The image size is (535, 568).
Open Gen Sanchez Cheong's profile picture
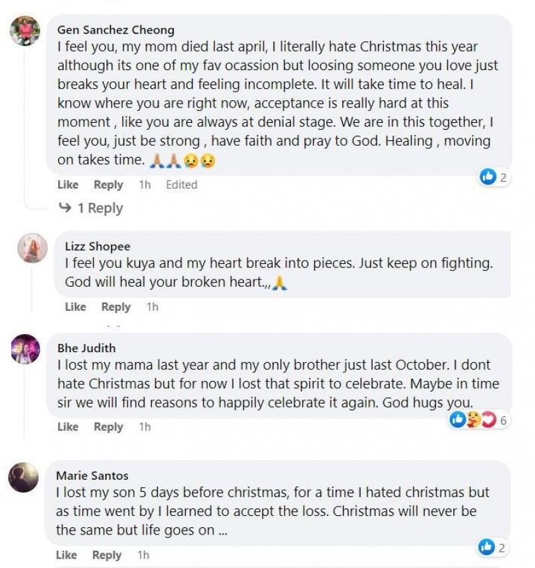click(x=25, y=31)
